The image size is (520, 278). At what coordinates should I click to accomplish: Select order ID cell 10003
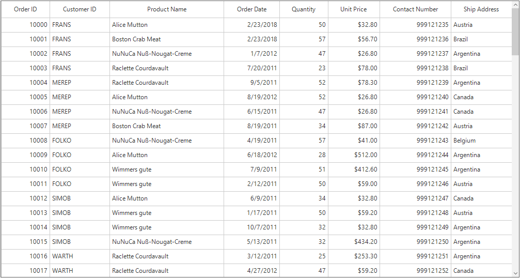pos(25,68)
